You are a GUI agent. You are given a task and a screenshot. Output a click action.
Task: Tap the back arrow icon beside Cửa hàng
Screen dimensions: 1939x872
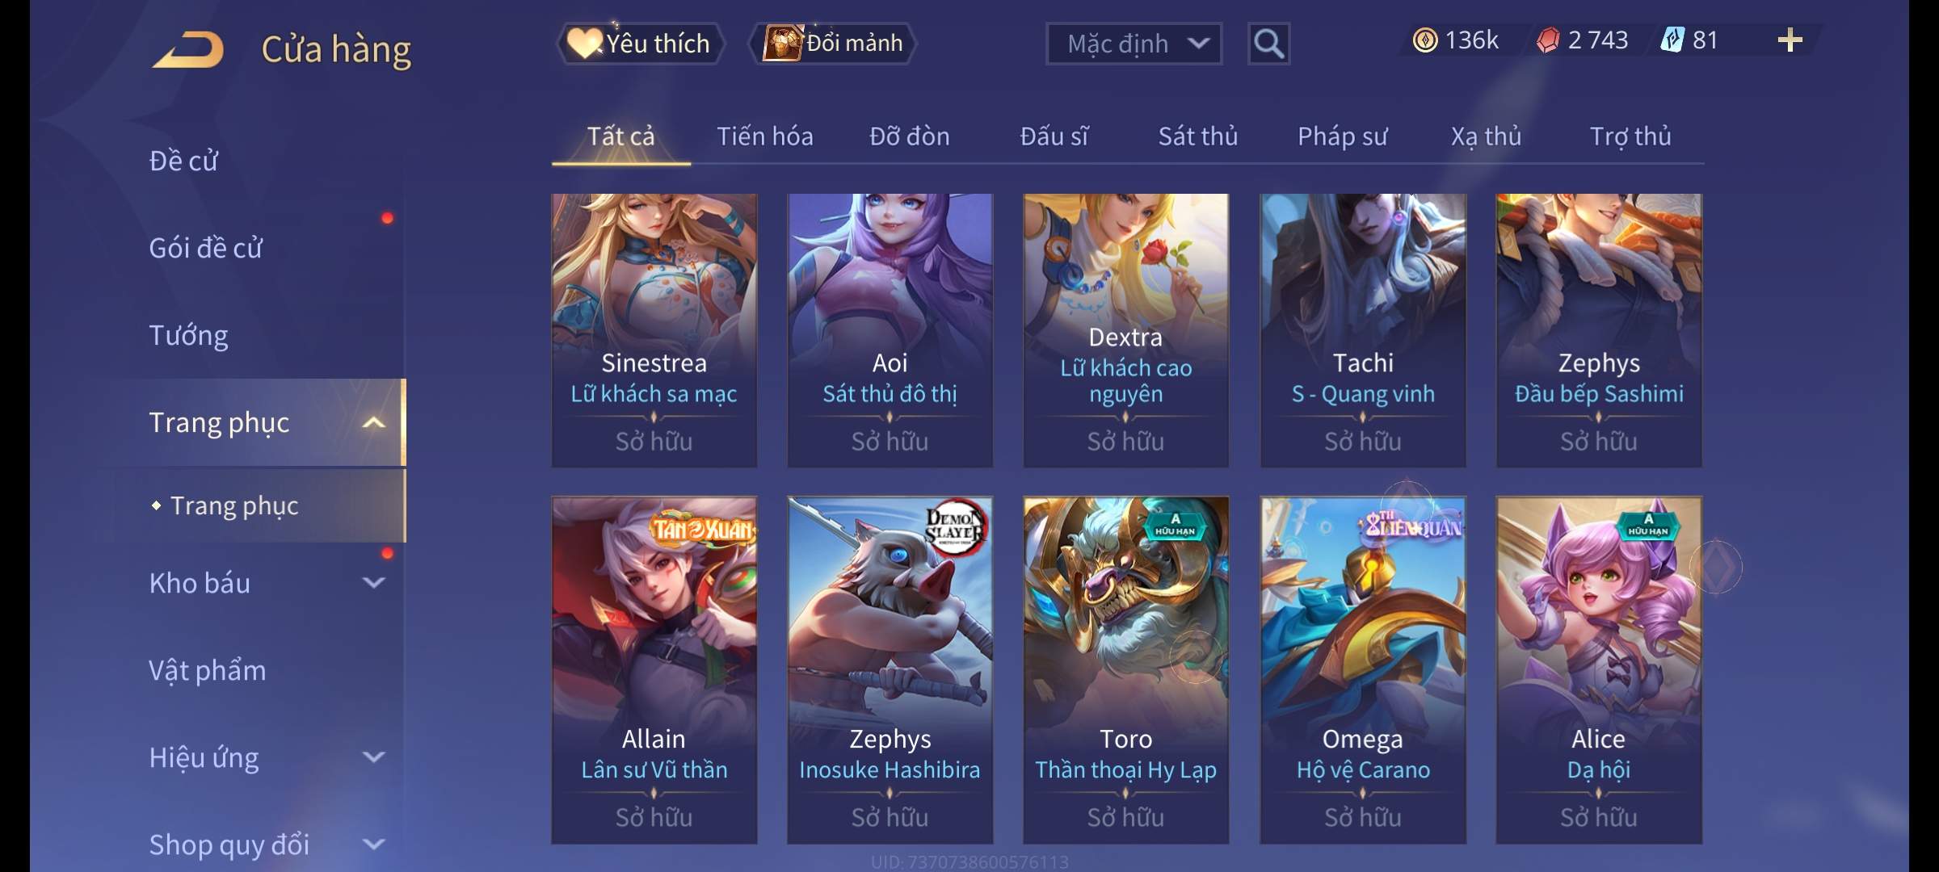click(x=188, y=49)
